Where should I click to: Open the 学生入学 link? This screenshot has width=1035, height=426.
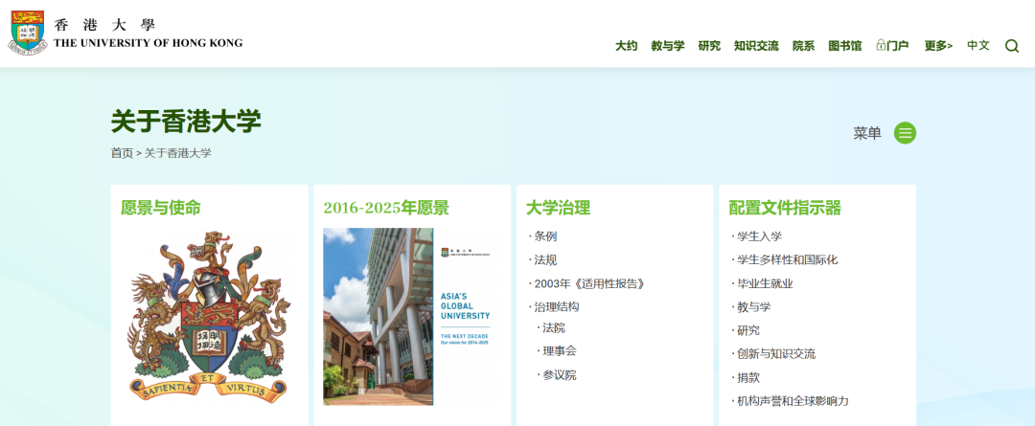click(759, 236)
